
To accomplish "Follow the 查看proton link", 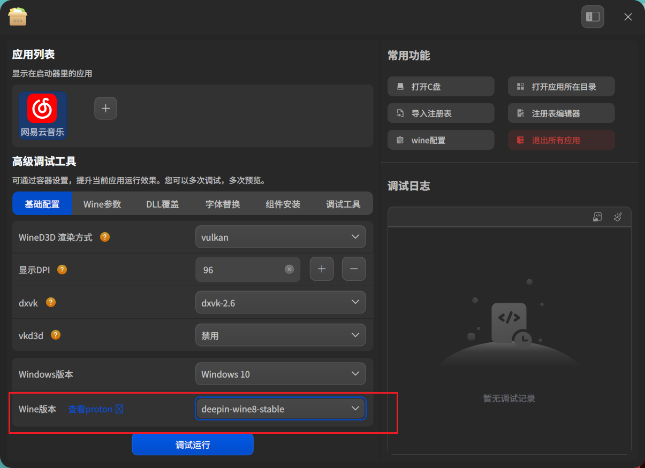I will tap(95, 409).
